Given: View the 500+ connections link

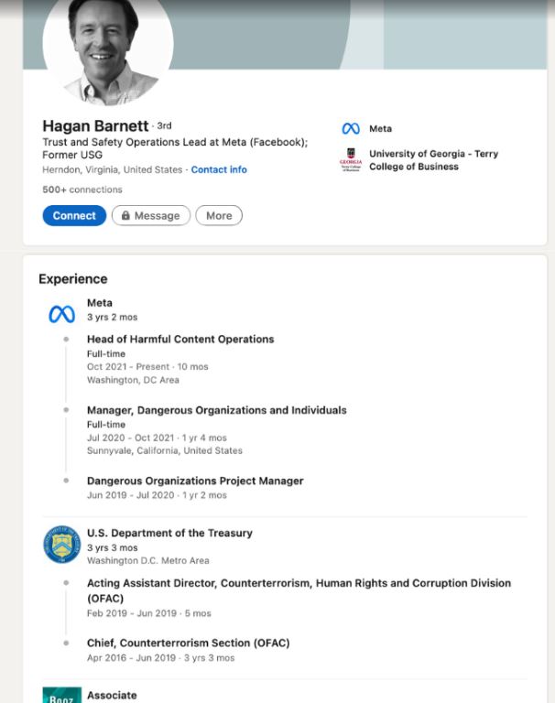Looking at the screenshot, I should click(x=82, y=189).
